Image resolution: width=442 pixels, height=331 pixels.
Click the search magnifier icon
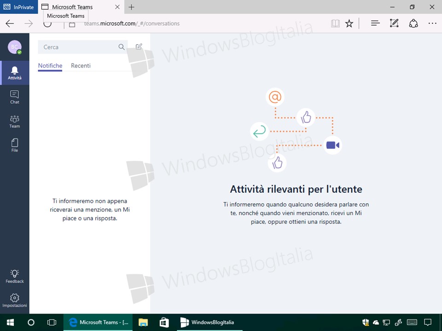122,47
